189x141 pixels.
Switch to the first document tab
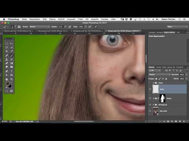point(18,31)
